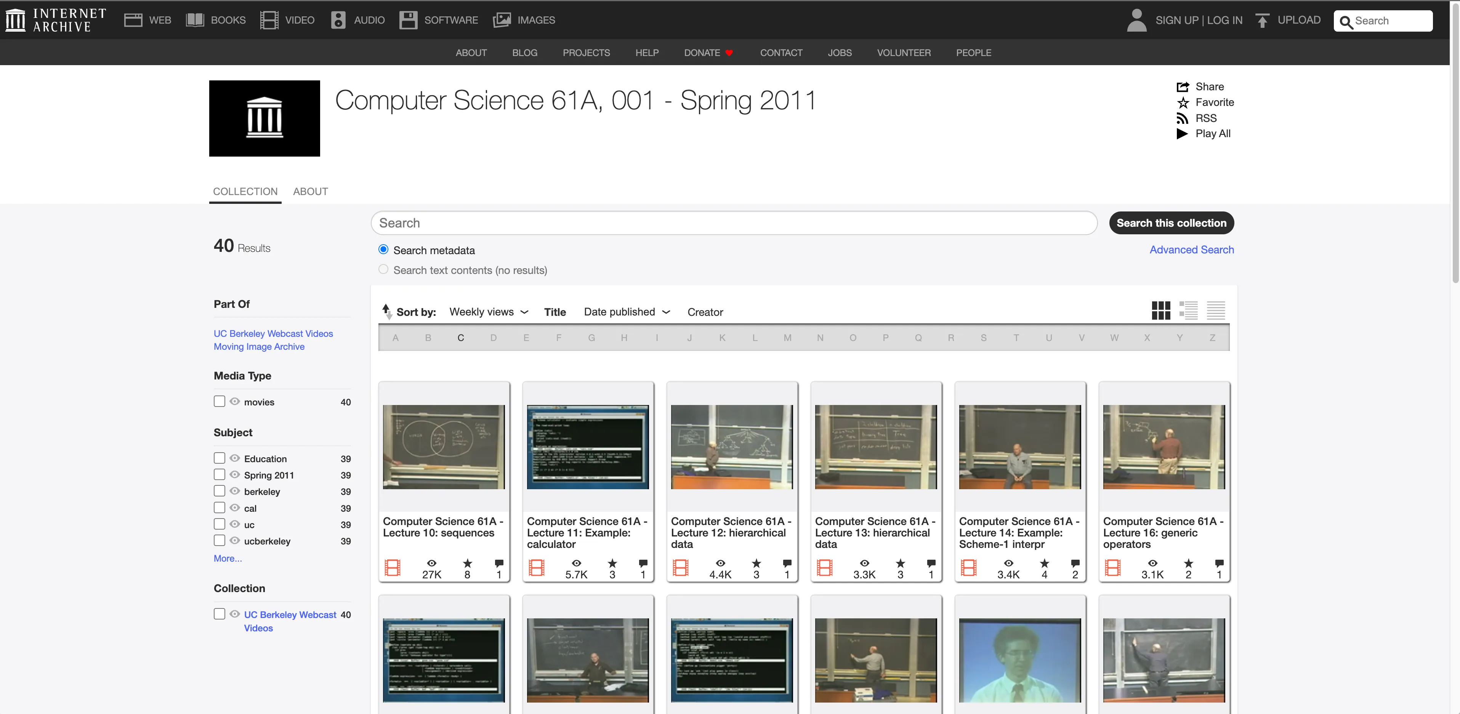Open the RSS feed icon
1460x714 pixels.
(1182, 118)
